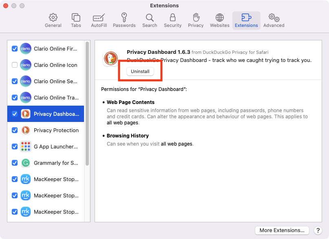Select the Clario Online Se... extension name
329x239 pixels.
coord(55,81)
